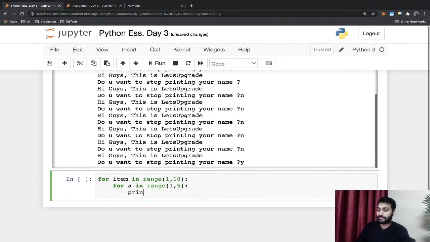This screenshot has width=430, height=242.
Task: Paste cells below using the clipboard icon
Action: pos(107,64)
